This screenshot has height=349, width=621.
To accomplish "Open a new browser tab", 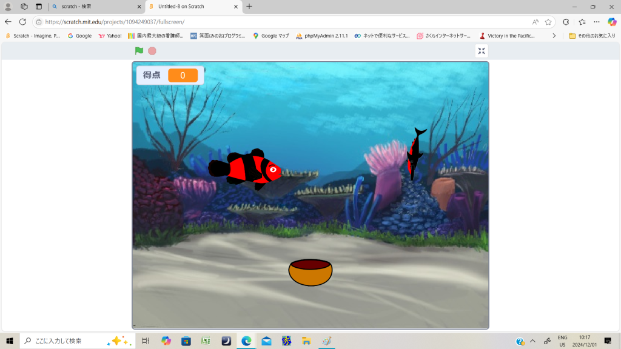I will (x=249, y=7).
